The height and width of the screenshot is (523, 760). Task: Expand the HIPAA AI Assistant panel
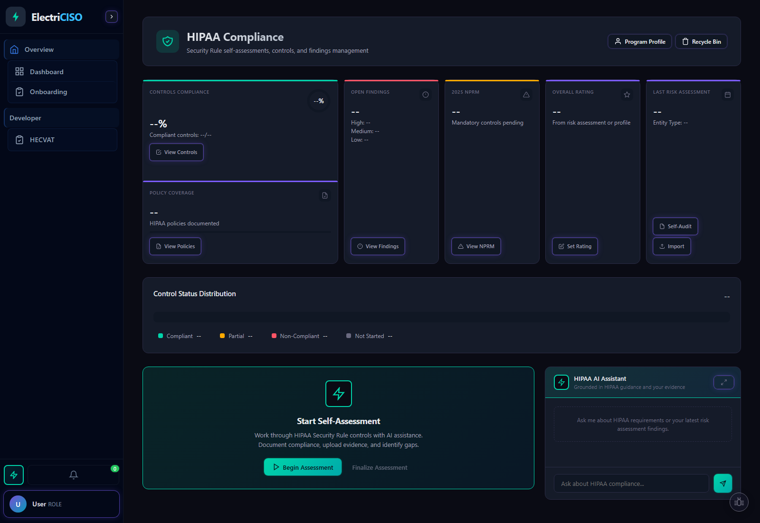(723, 382)
